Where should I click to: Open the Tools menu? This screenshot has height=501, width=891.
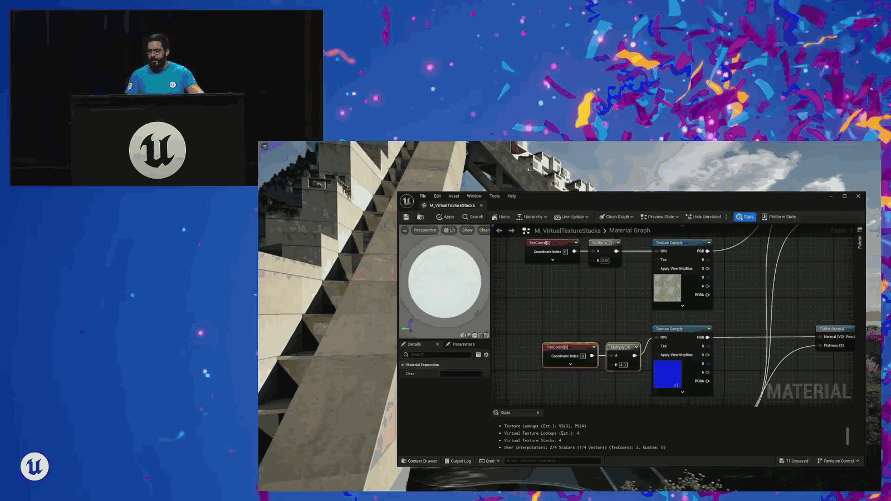[x=495, y=196]
